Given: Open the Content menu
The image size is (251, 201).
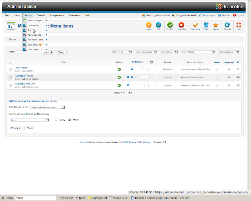Looking at the screenshot, I should point(41,15).
